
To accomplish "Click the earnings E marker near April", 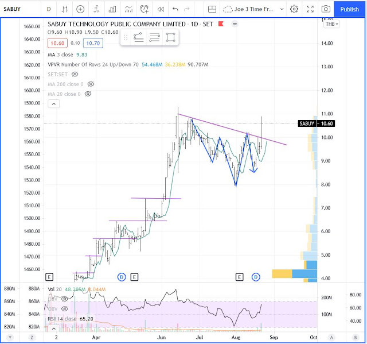I will point(49,277).
